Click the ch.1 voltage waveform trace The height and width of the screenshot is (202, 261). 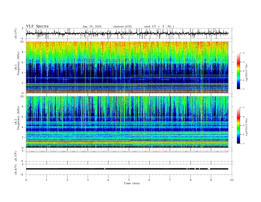(127, 33)
